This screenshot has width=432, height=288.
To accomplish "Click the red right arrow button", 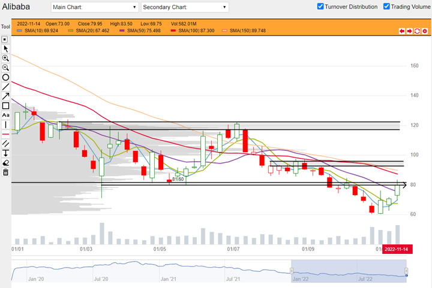I will coord(409,31).
